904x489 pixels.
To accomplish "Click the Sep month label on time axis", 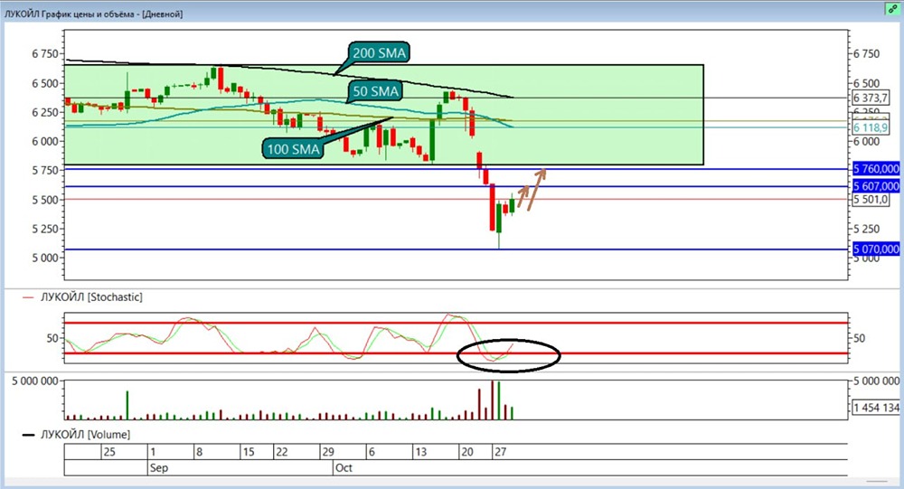I will [x=158, y=467].
